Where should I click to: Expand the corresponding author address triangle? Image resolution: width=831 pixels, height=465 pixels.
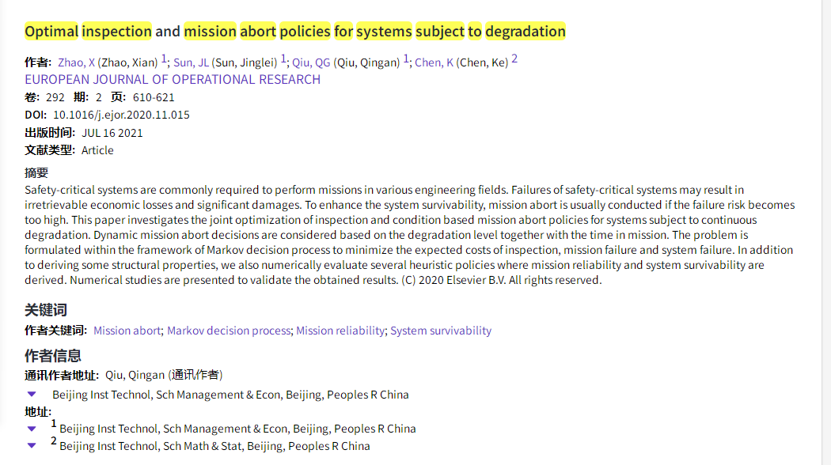(32, 394)
